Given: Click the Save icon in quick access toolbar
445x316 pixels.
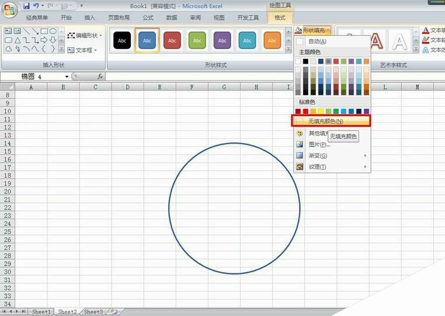Looking at the screenshot, I should pos(26,5).
